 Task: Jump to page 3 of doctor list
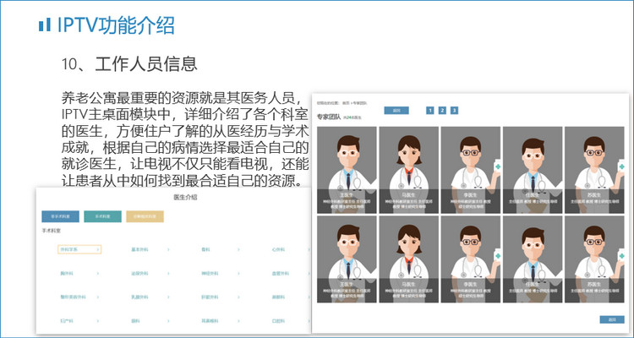click(454, 110)
